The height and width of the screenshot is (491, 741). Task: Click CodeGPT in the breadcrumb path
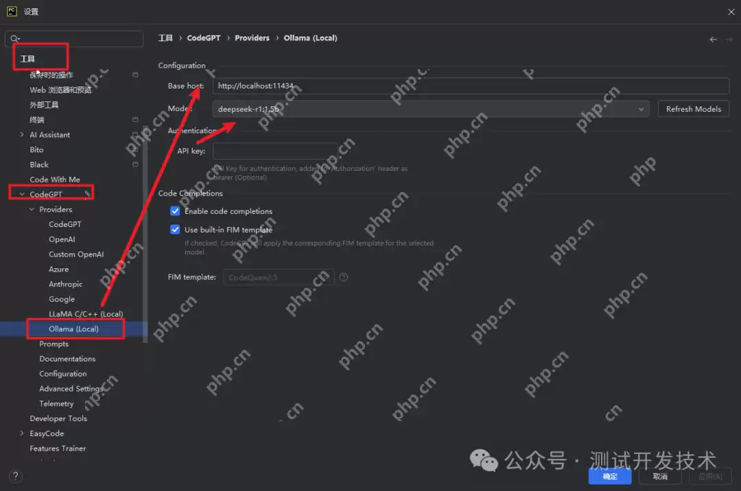coord(204,38)
